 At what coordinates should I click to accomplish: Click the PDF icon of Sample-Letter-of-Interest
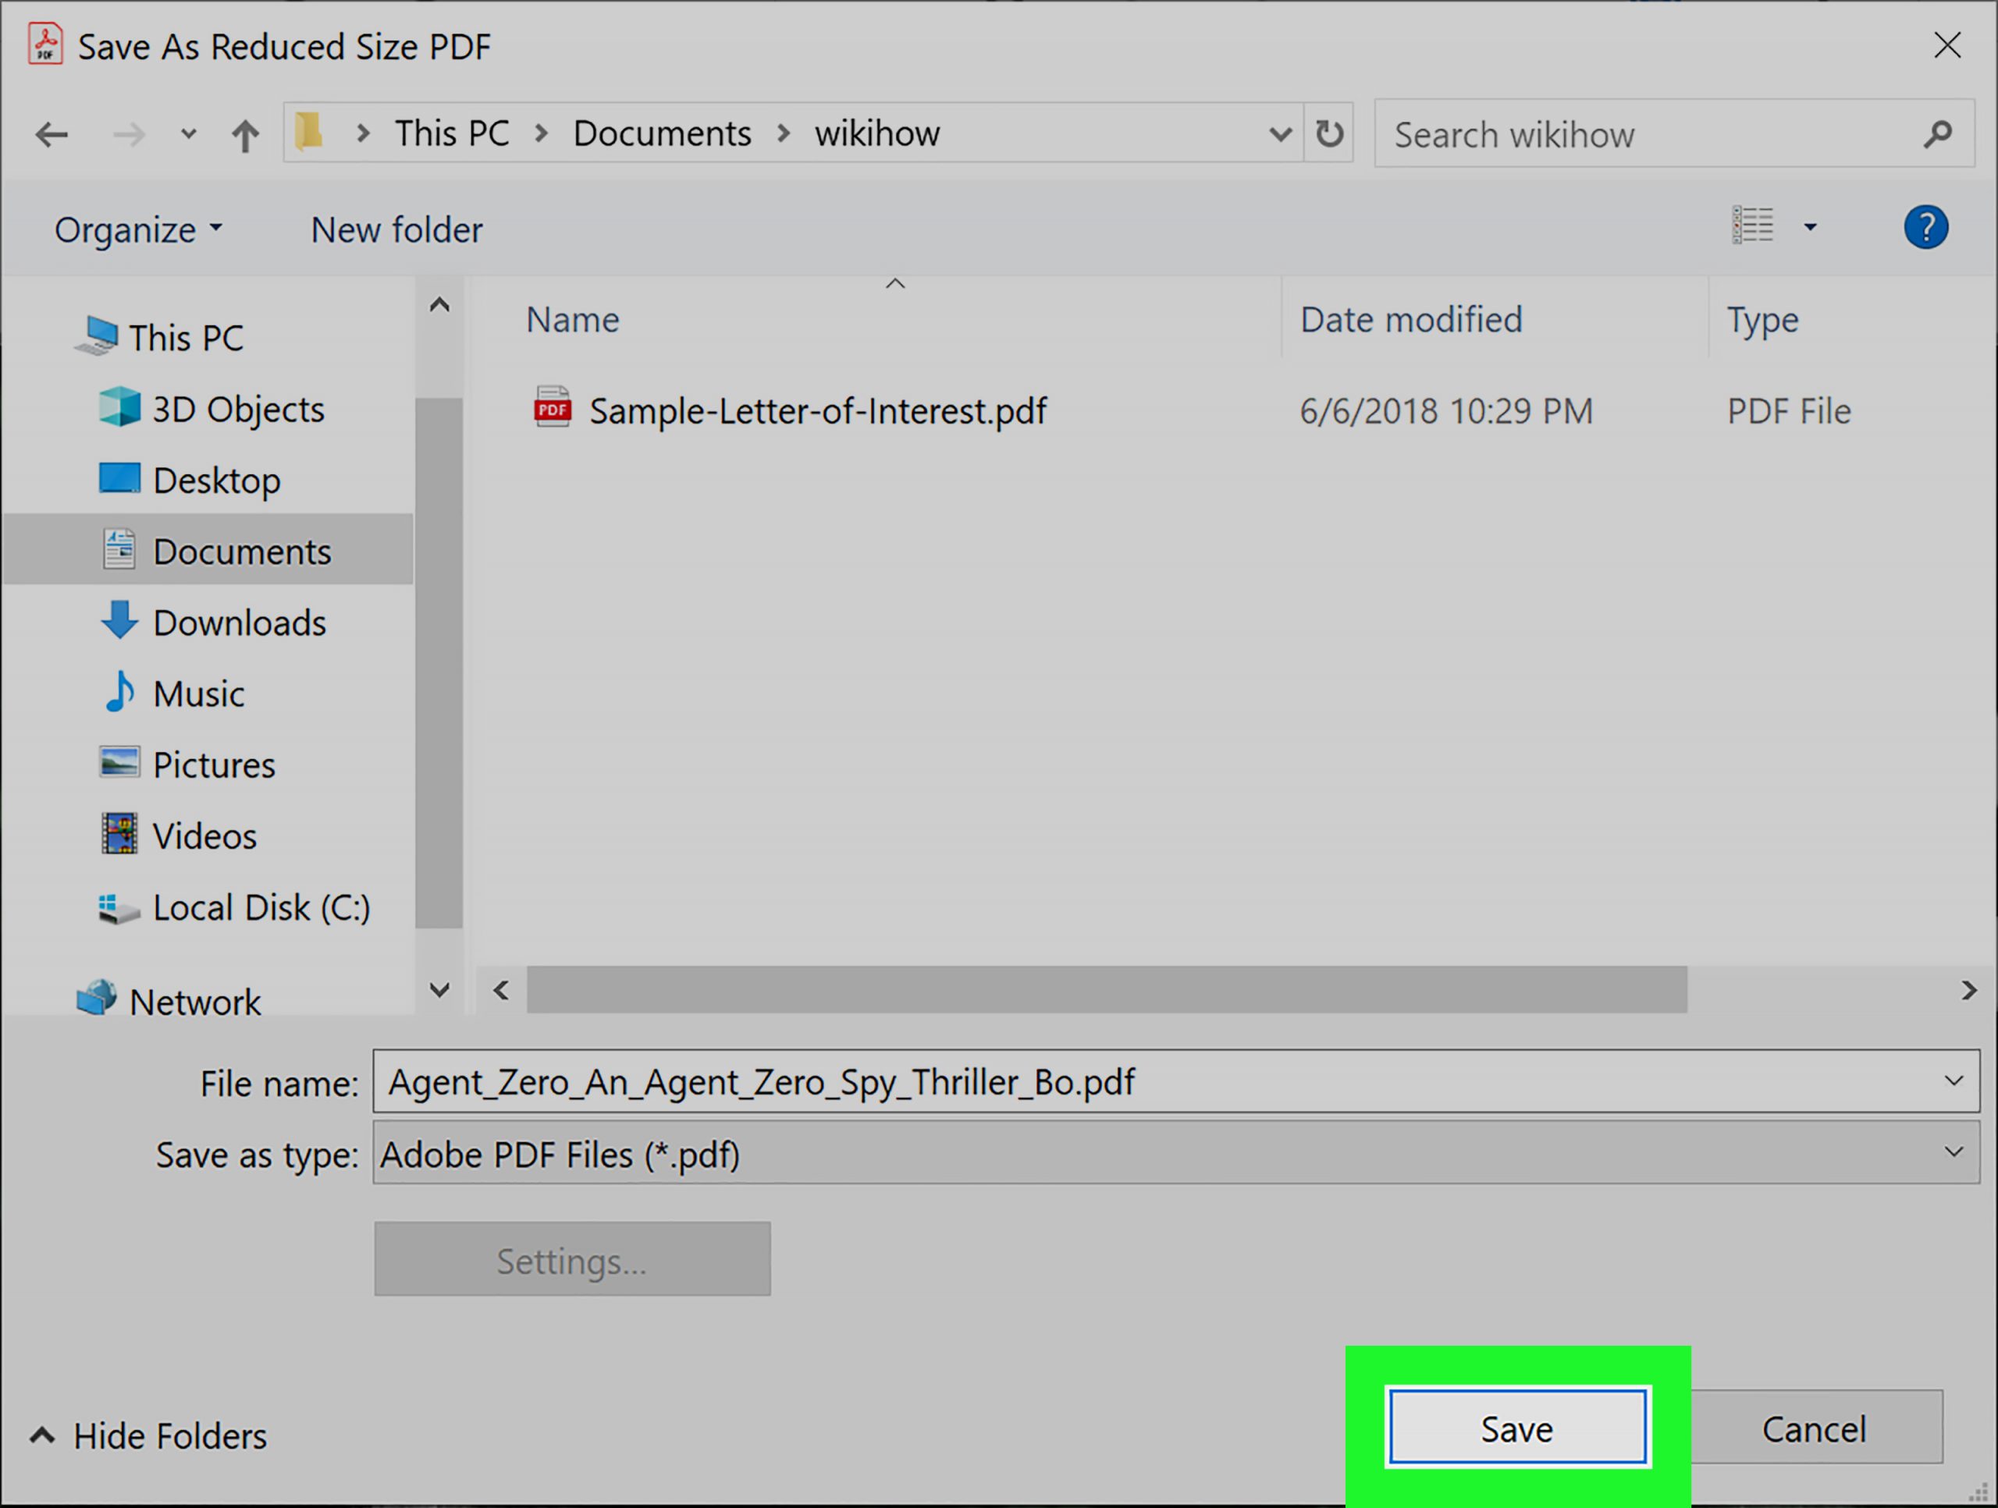(552, 407)
